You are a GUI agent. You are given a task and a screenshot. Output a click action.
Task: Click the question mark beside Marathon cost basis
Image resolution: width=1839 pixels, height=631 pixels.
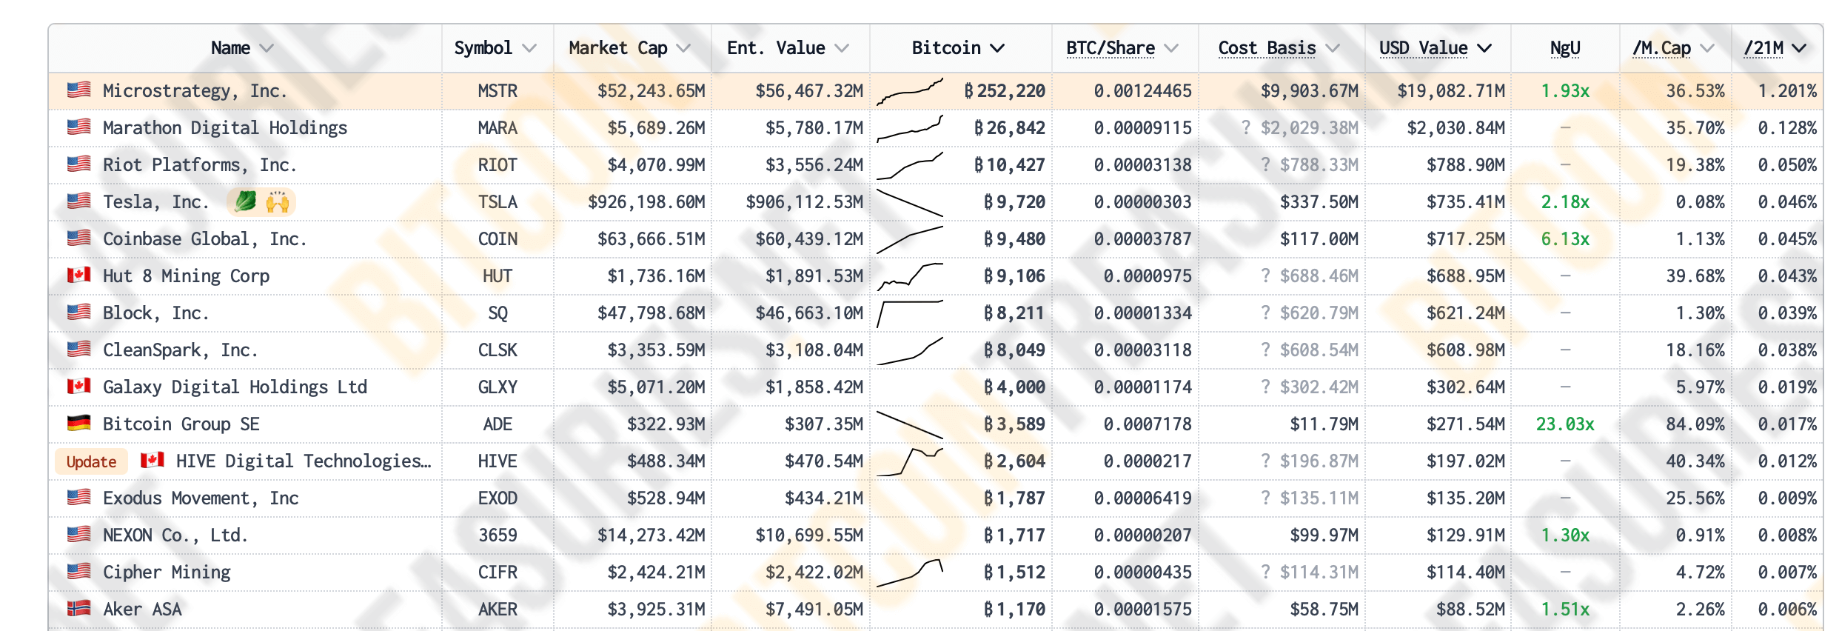[1246, 127]
